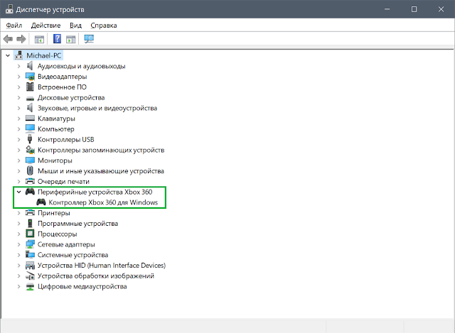The width and height of the screenshot is (455, 333).
Task: Click the gamepad icon for Периферийные устройства Xbox 360
Action: point(30,191)
